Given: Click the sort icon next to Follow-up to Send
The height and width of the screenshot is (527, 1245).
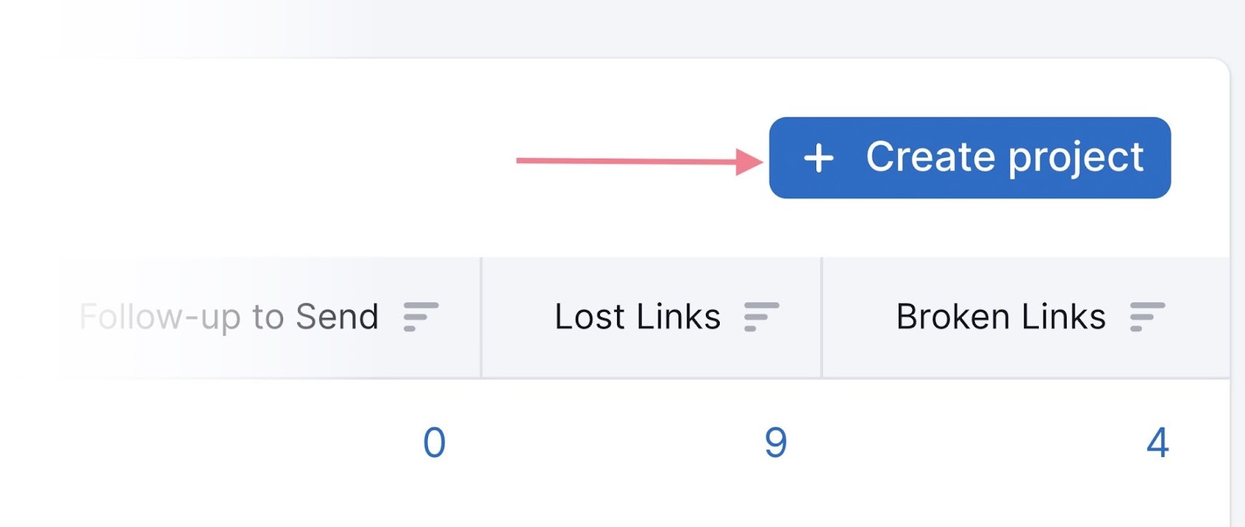Looking at the screenshot, I should [420, 316].
